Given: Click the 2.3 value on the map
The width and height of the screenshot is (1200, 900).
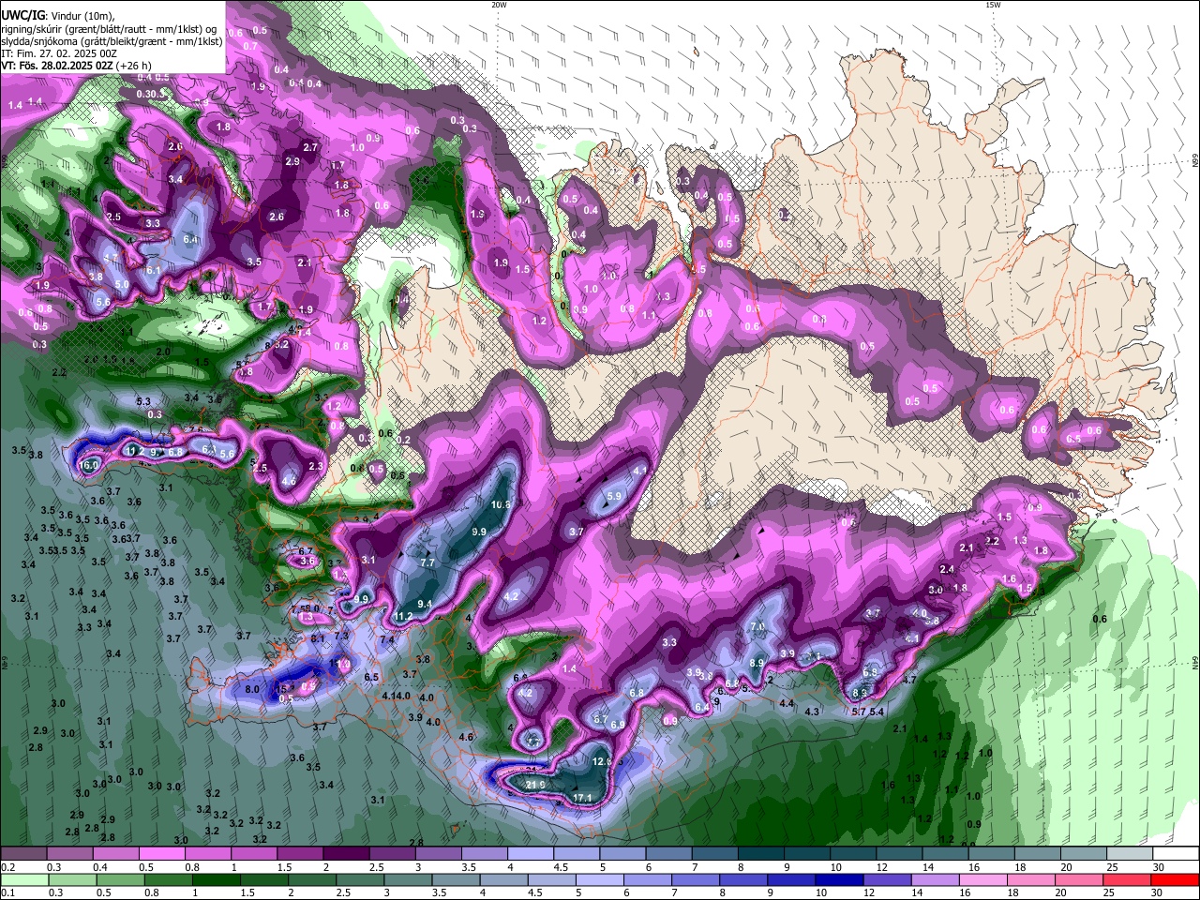Looking at the screenshot, I should pos(316,466).
